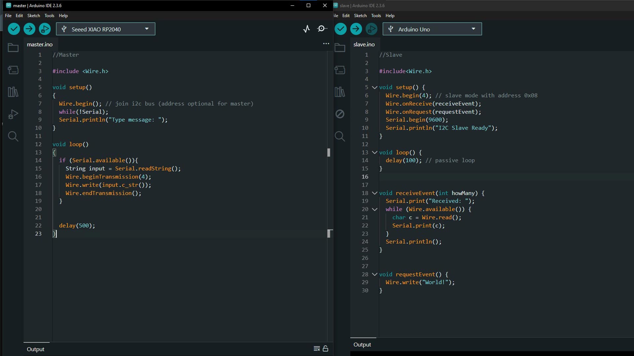Open Search panel in slave sidebar

click(340, 136)
